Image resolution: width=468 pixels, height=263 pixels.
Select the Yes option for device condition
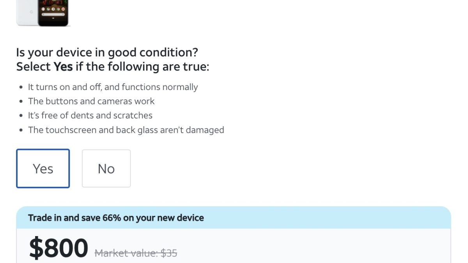(x=43, y=168)
